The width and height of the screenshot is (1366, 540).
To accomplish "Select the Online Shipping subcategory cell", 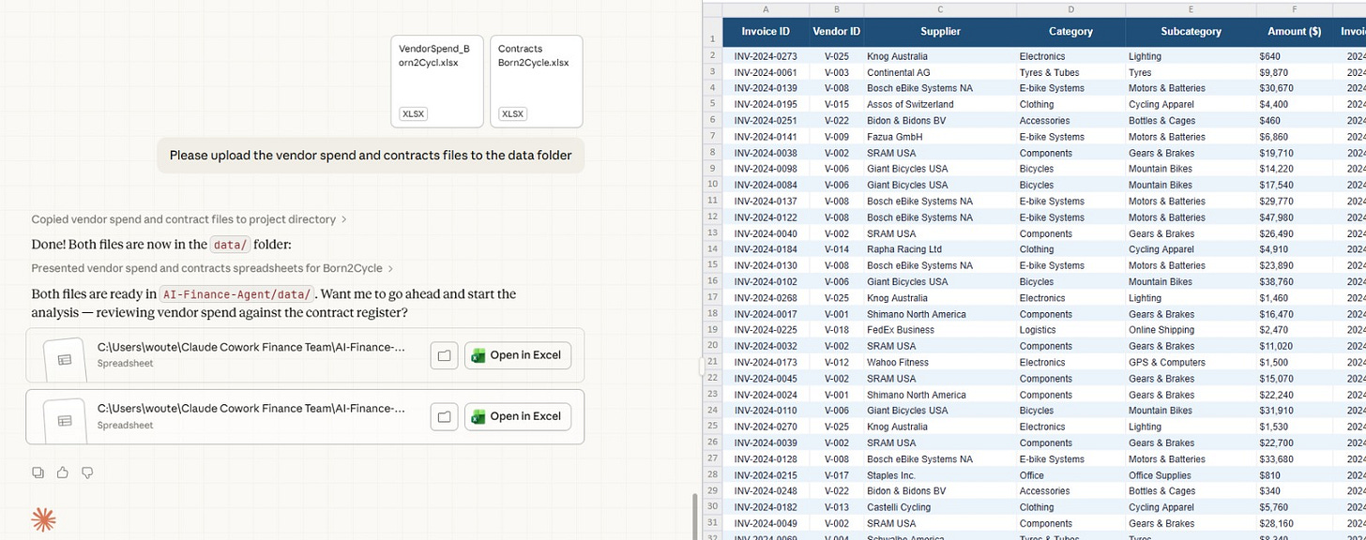I will 1191,330.
